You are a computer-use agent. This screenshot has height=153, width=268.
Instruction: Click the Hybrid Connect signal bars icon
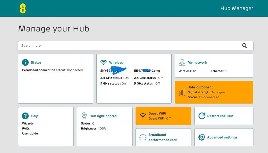[182, 92]
